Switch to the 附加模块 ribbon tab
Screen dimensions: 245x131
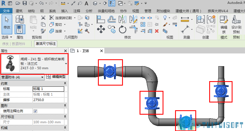coord(163,11)
